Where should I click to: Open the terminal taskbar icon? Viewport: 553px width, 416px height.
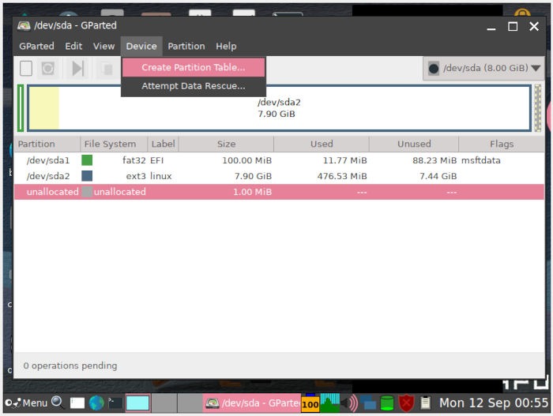click(115, 403)
